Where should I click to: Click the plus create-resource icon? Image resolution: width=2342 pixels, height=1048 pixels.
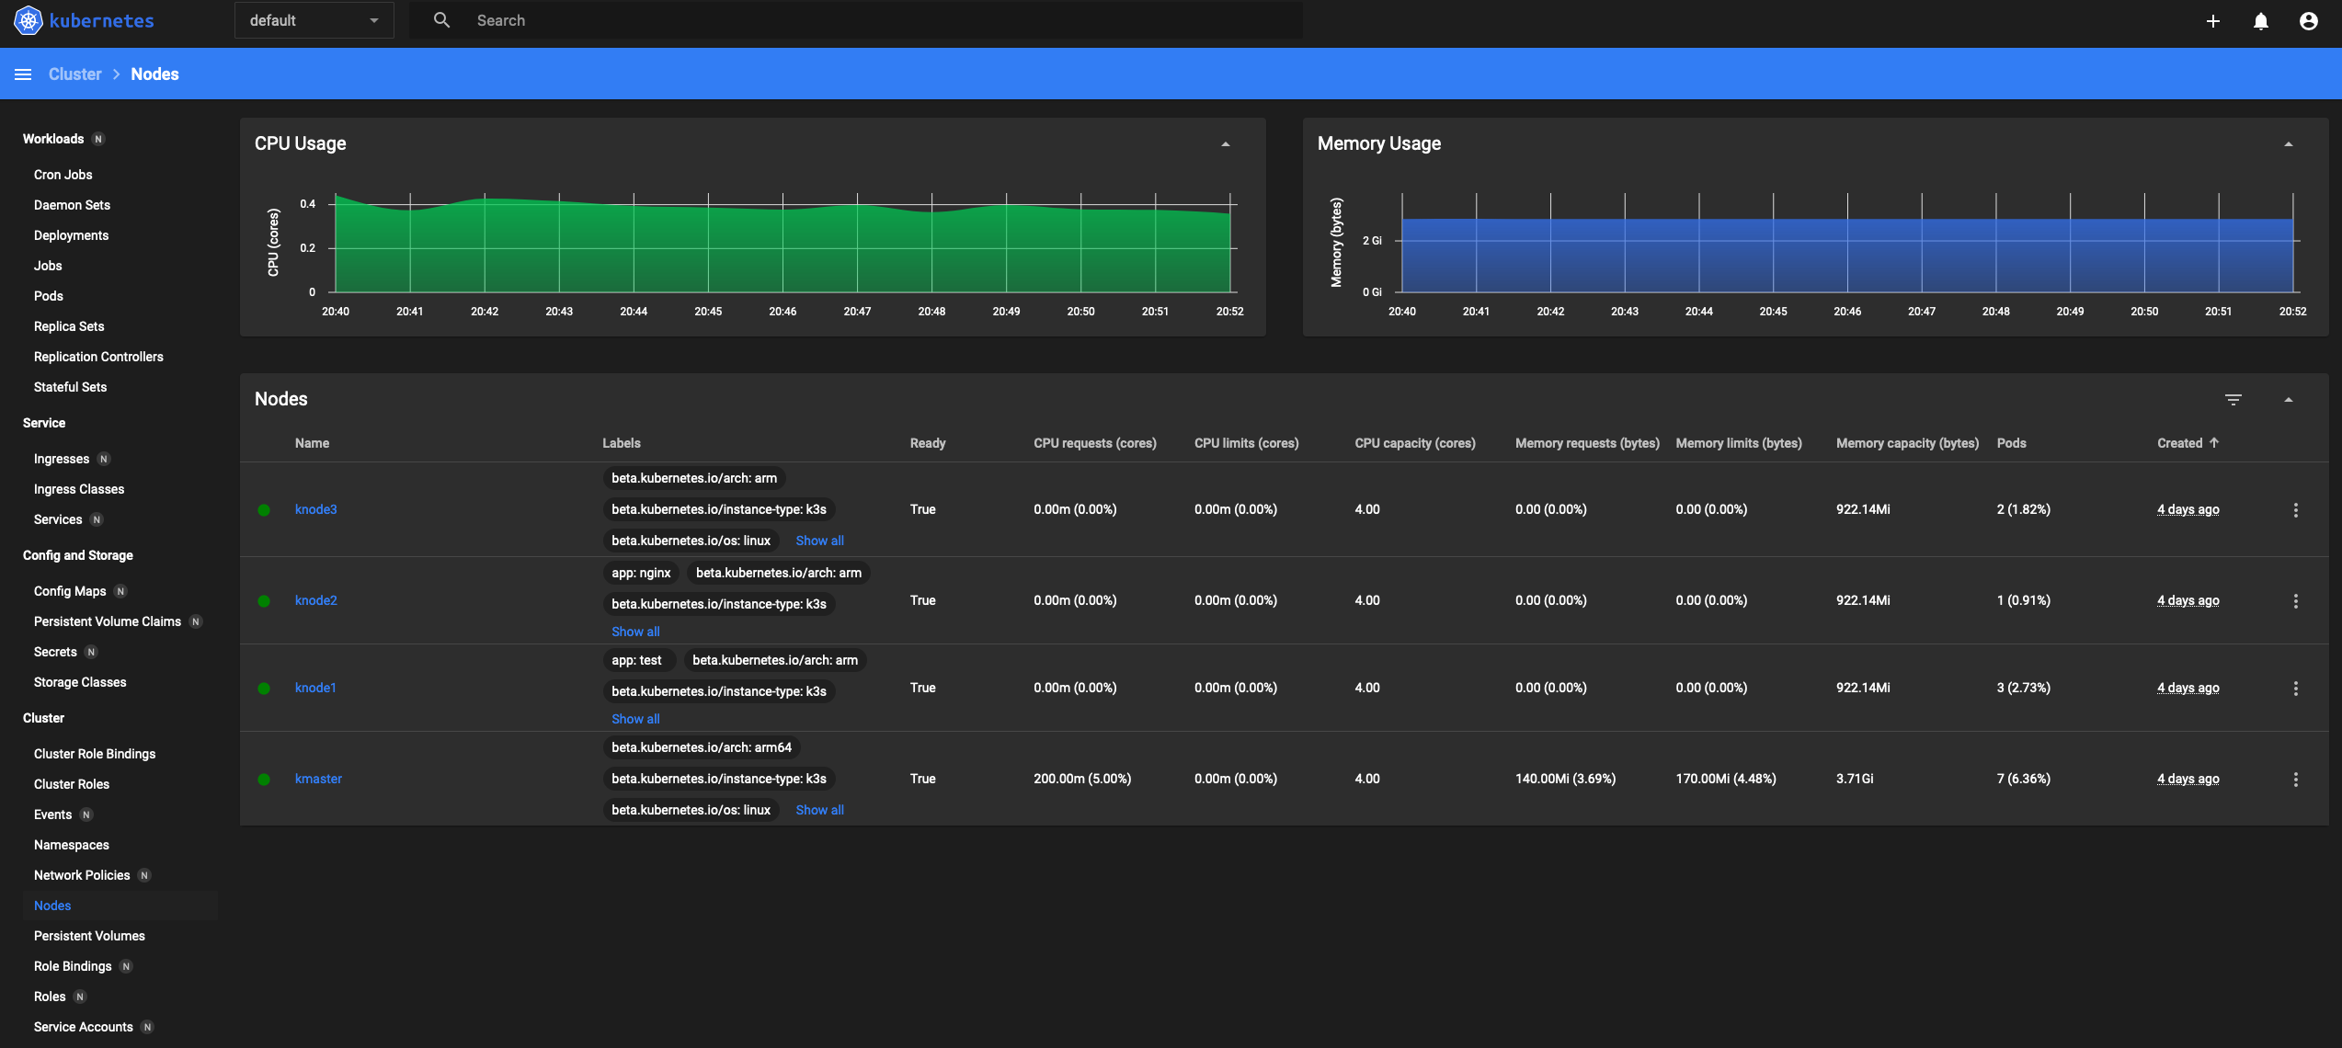pos(2213,21)
